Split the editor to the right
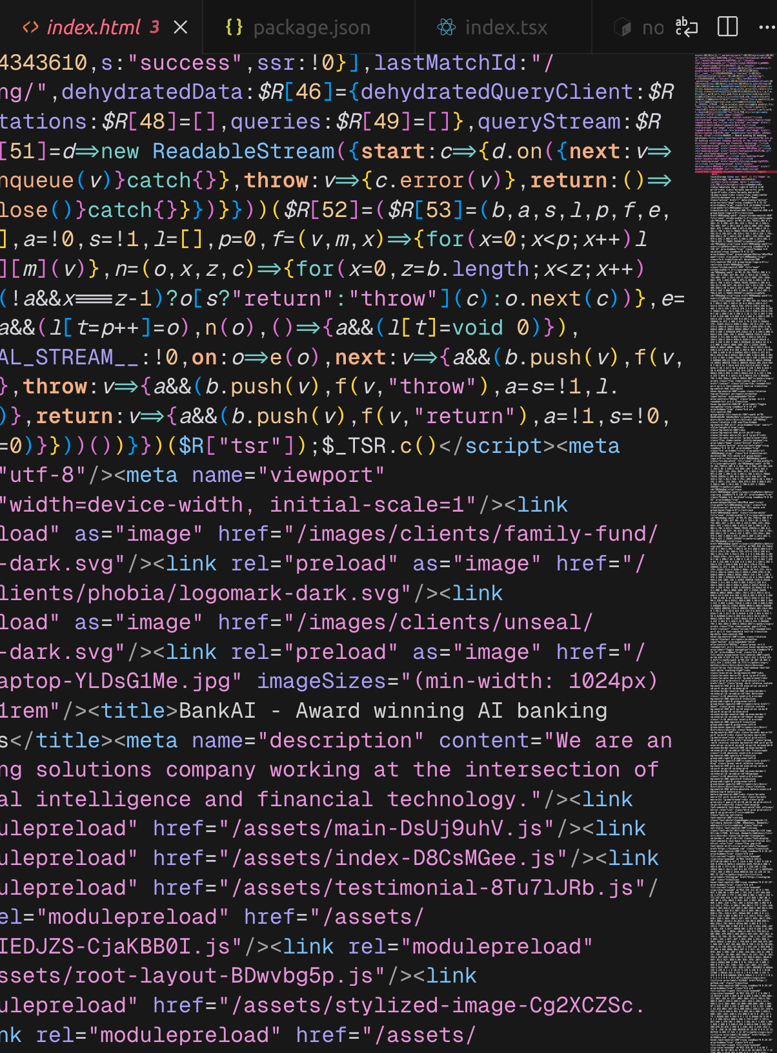This screenshot has width=777, height=1053. click(727, 27)
